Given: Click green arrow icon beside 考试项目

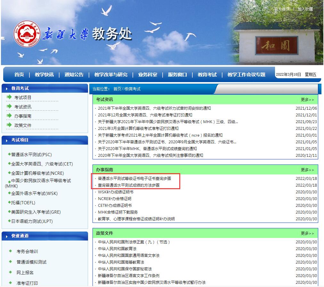Looking at the screenshot, I should (x=9, y=97).
